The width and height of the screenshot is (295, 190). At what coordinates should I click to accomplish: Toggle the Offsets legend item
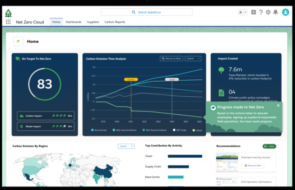click(x=197, y=130)
